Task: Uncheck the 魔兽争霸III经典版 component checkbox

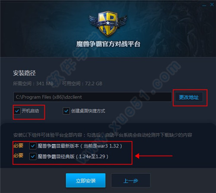Action: click(33, 156)
